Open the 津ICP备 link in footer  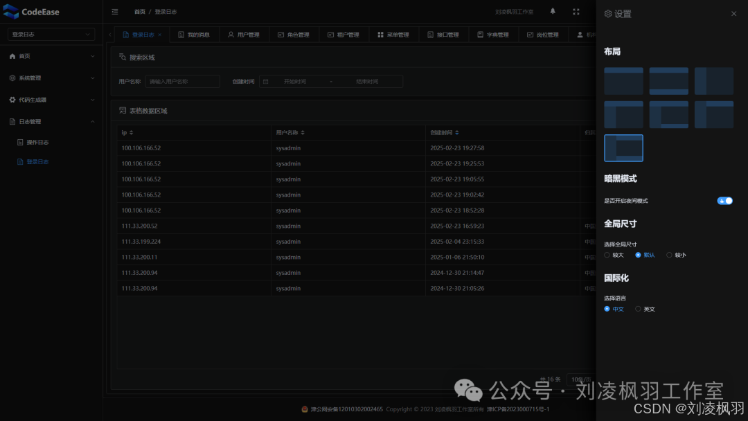pos(518,409)
